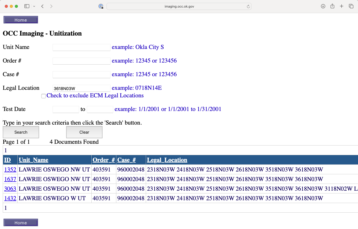Sort by the ID column header
This screenshot has height=229, width=358.
(8, 160)
